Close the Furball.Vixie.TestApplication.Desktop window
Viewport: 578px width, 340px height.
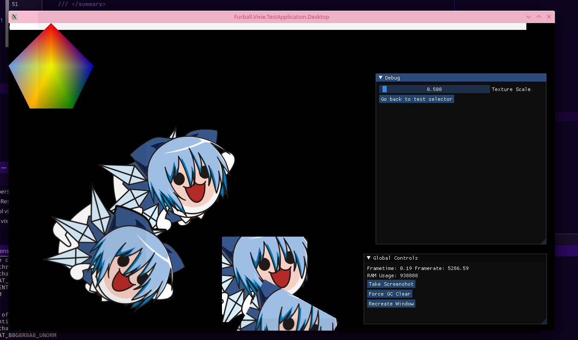(549, 17)
